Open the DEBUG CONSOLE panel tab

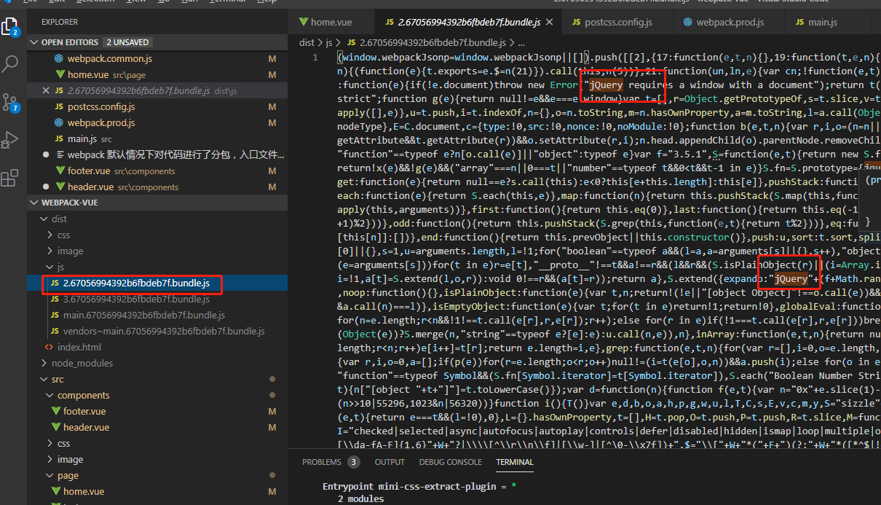tap(450, 462)
